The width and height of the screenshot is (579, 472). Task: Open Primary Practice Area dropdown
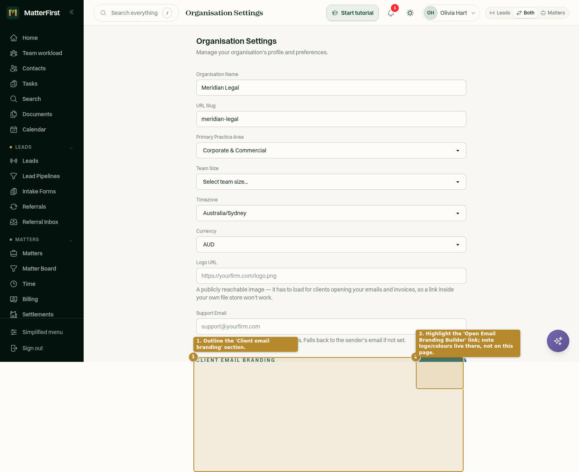[x=331, y=150]
